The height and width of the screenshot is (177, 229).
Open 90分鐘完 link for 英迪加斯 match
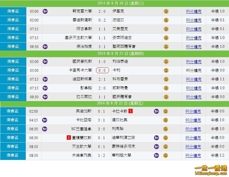pos(193,112)
